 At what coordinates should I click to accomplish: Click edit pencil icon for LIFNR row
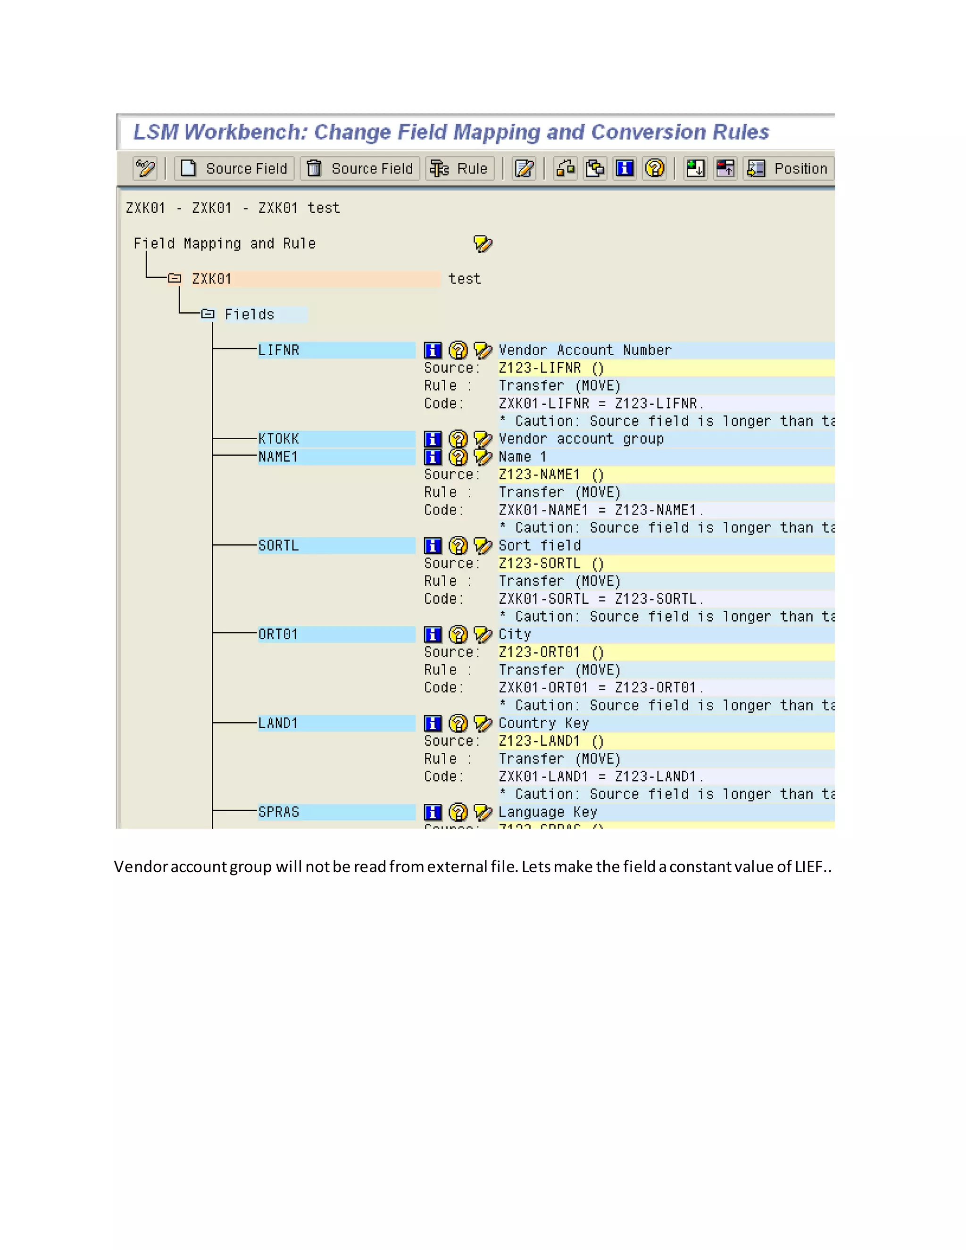[x=483, y=350]
